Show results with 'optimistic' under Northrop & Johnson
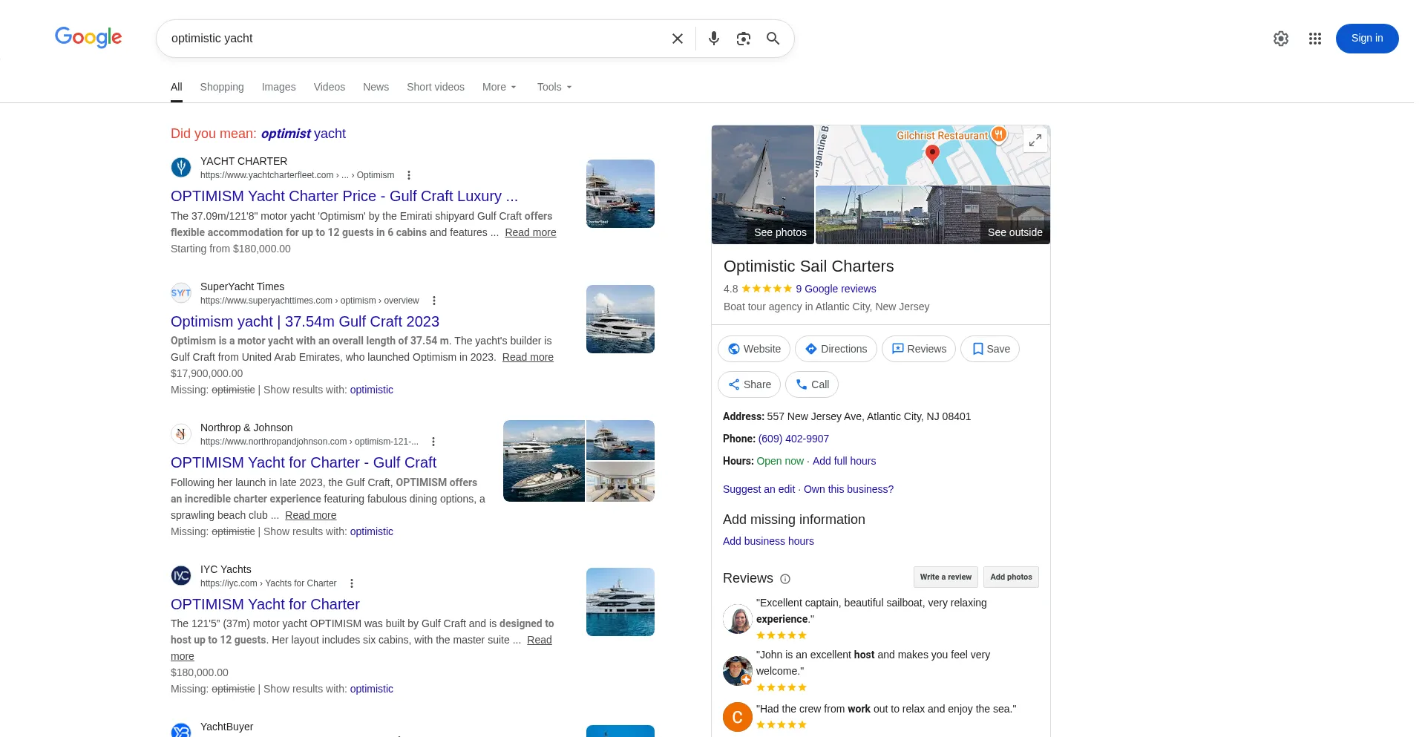Image resolution: width=1425 pixels, height=737 pixels. tap(372, 531)
